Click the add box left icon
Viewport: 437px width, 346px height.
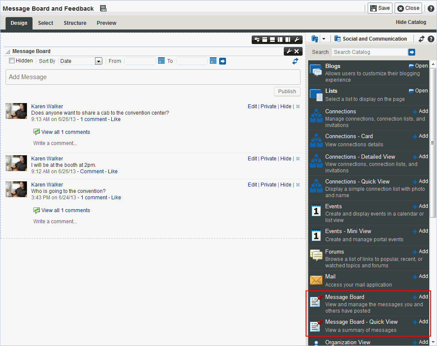pos(280,39)
